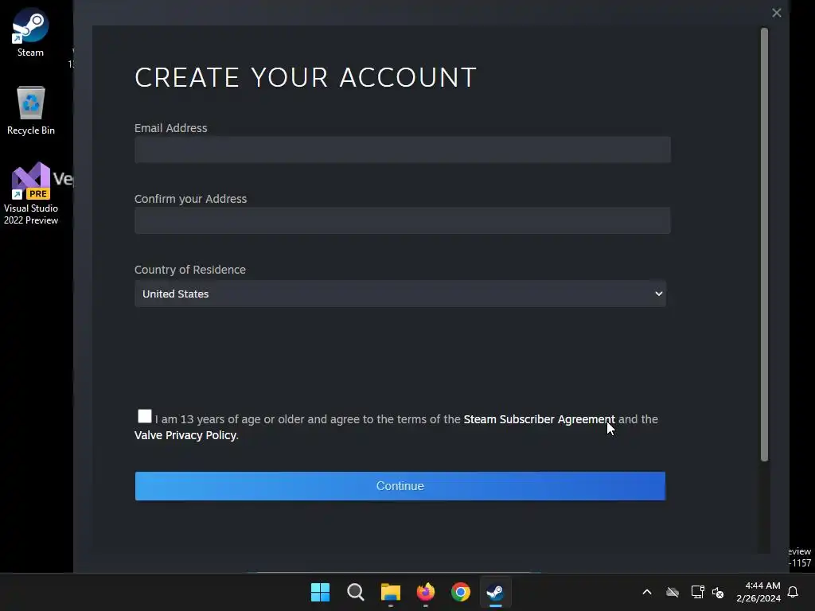Select the Steam taskbar icon
815x611 pixels.
[x=495, y=592]
